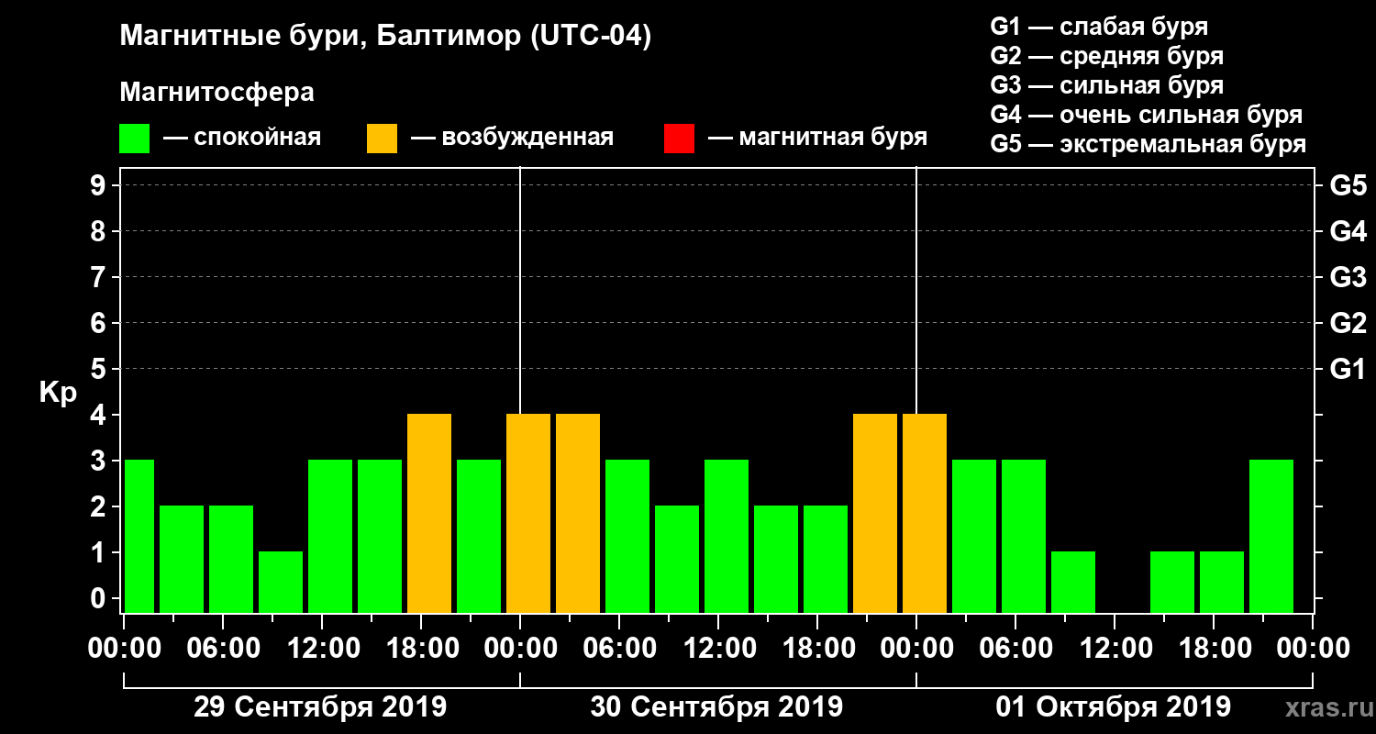Click the '— возбужденная' legend label

point(512,139)
